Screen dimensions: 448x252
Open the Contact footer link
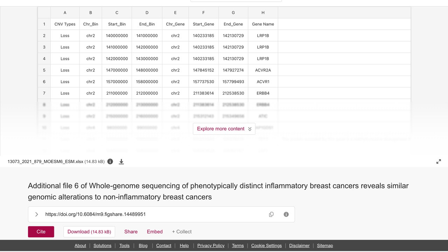tap(164, 246)
